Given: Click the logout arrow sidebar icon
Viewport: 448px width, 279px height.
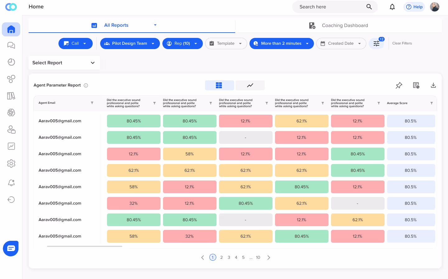Looking at the screenshot, I should (11, 199).
